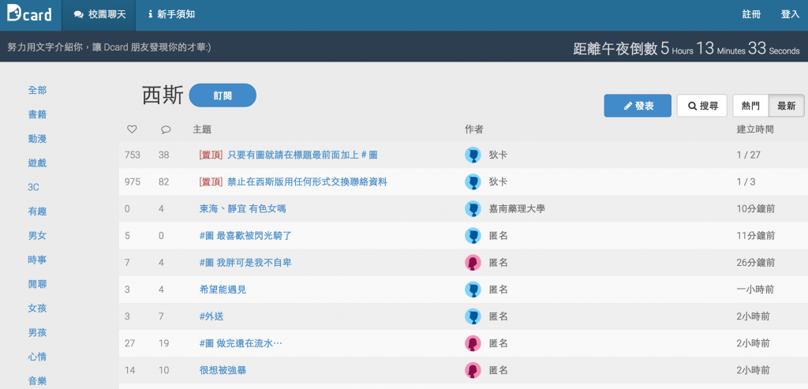Image resolution: width=808 pixels, height=389 pixels.
Task: Click author name 嘉南藥理大學
Action: (517, 208)
